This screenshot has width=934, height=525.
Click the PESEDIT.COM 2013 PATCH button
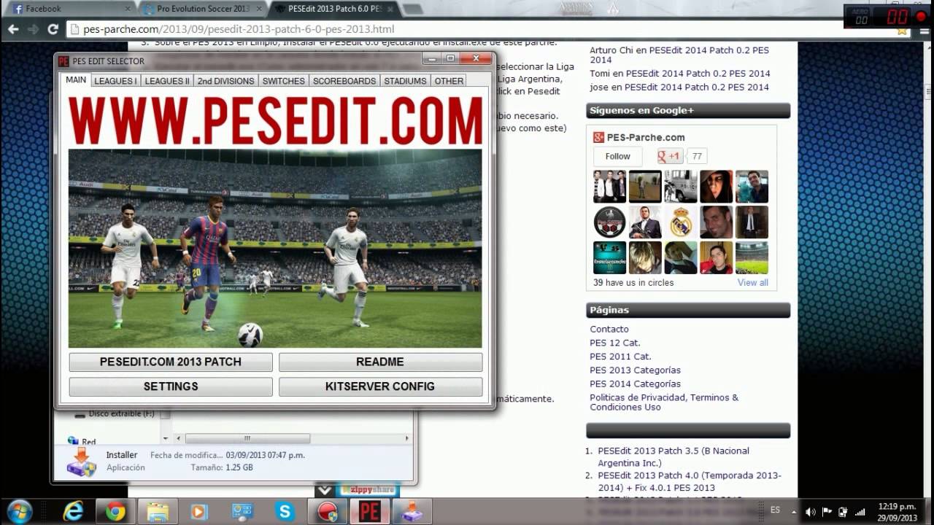point(171,362)
